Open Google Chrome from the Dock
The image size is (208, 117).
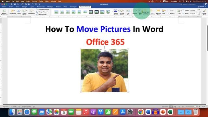pos(141,112)
